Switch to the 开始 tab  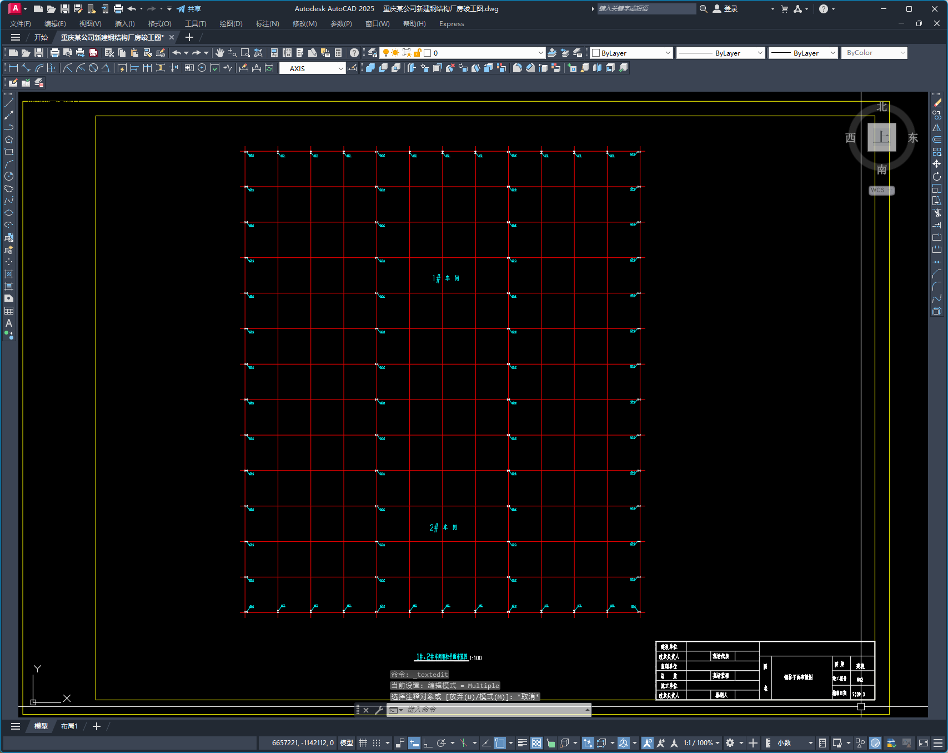[41, 37]
